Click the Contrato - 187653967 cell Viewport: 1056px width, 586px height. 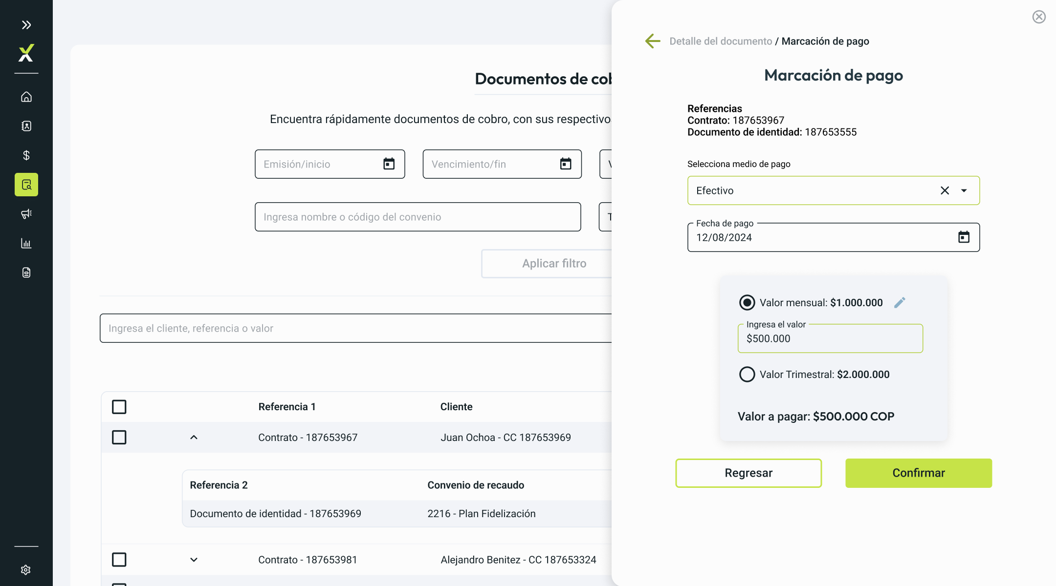coord(308,438)
